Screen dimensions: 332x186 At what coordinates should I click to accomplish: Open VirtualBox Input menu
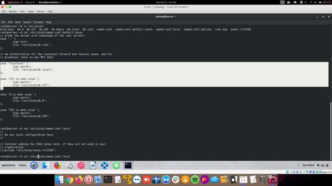[31, 11]
